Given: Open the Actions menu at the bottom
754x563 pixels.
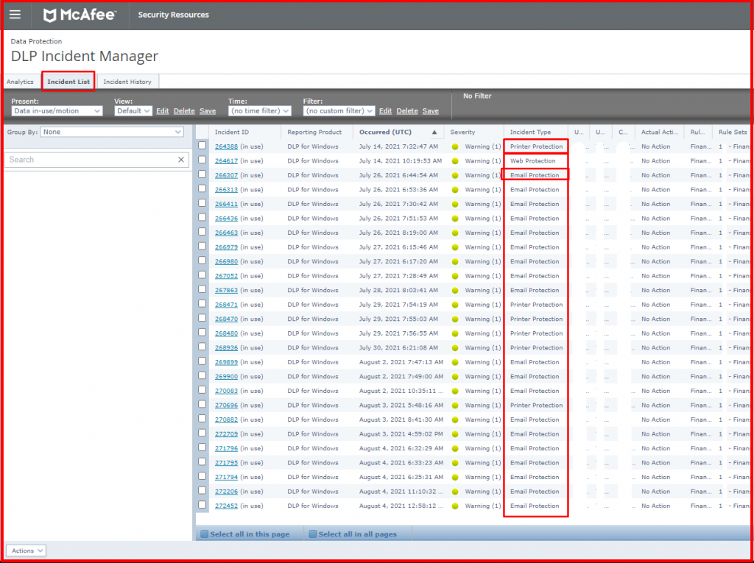Looking at the screenshot, I should 25,550.
